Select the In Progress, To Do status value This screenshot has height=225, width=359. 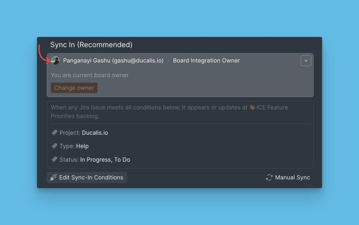point(105,159)
